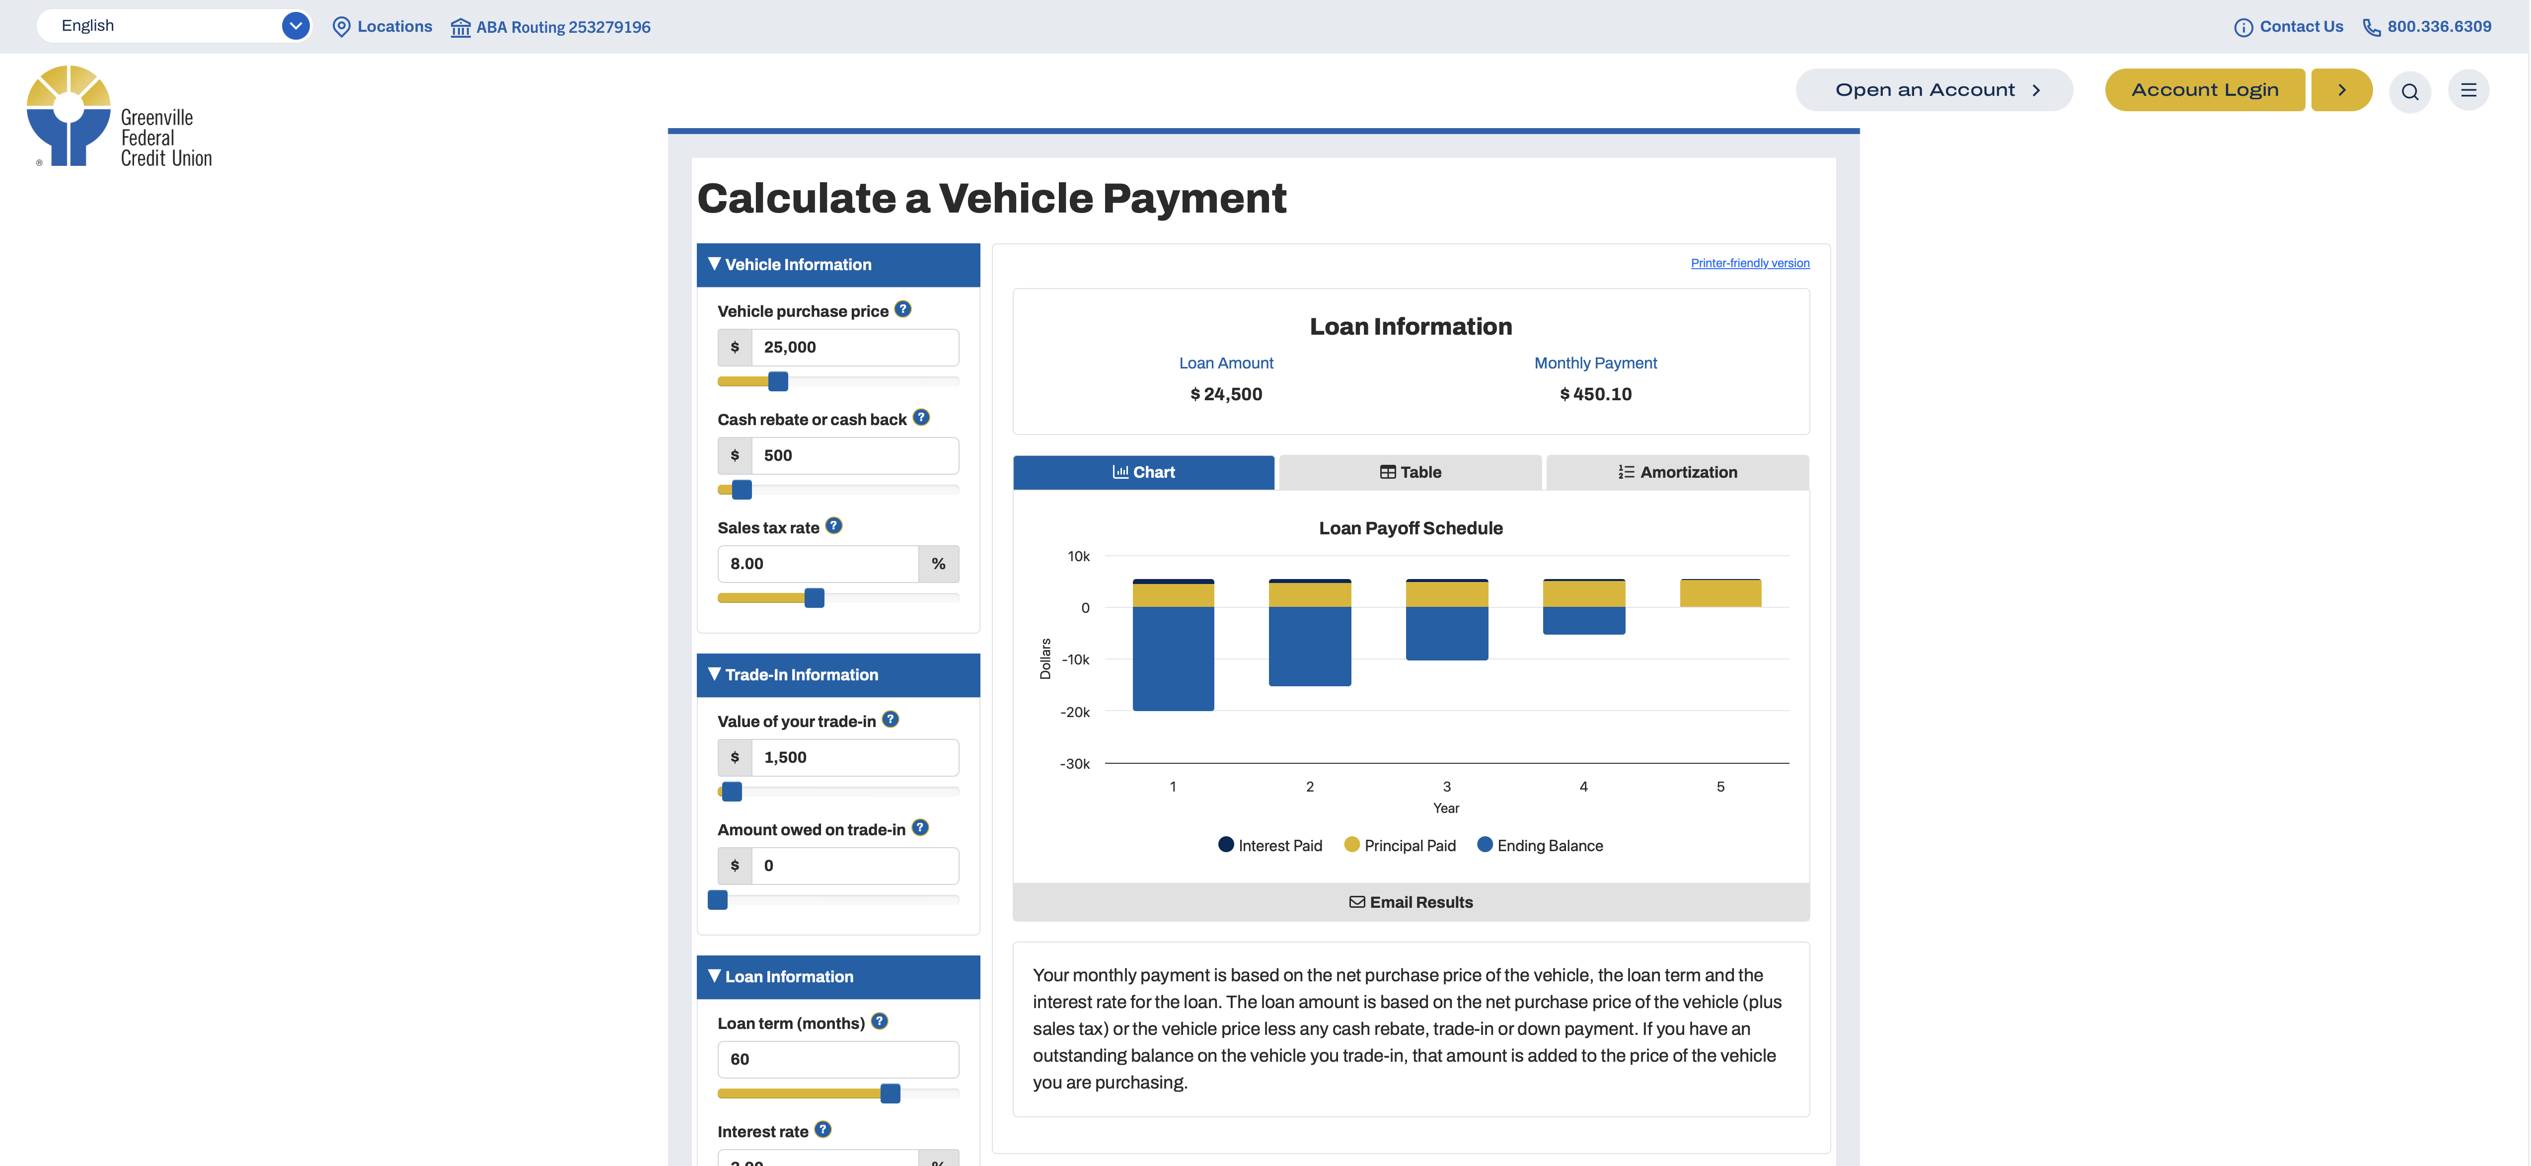Switch to the Table tab
This screenshot has width=2531, height=1166.
point(1409,472)
